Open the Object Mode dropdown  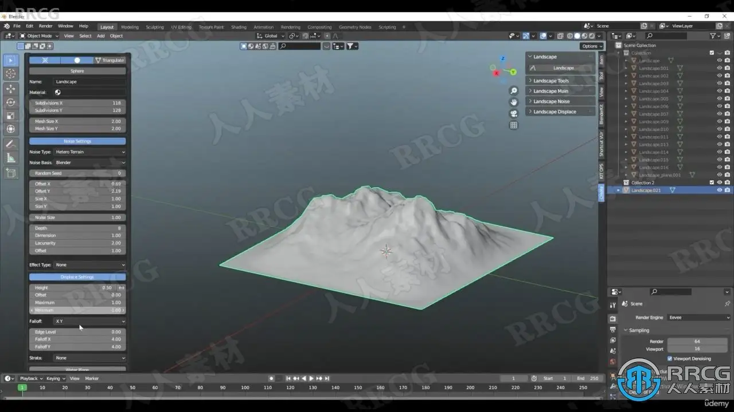pos(39,36)
